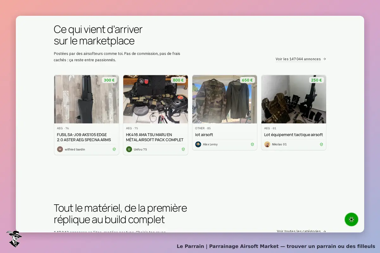Click the 'AEG · 76' category label
Screen dimensions: 380x253
(x=63, y=128)
